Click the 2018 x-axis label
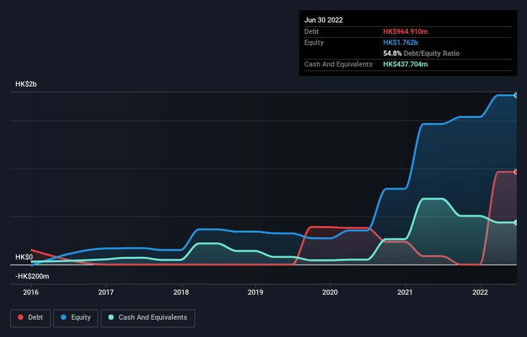 point(181,292)
